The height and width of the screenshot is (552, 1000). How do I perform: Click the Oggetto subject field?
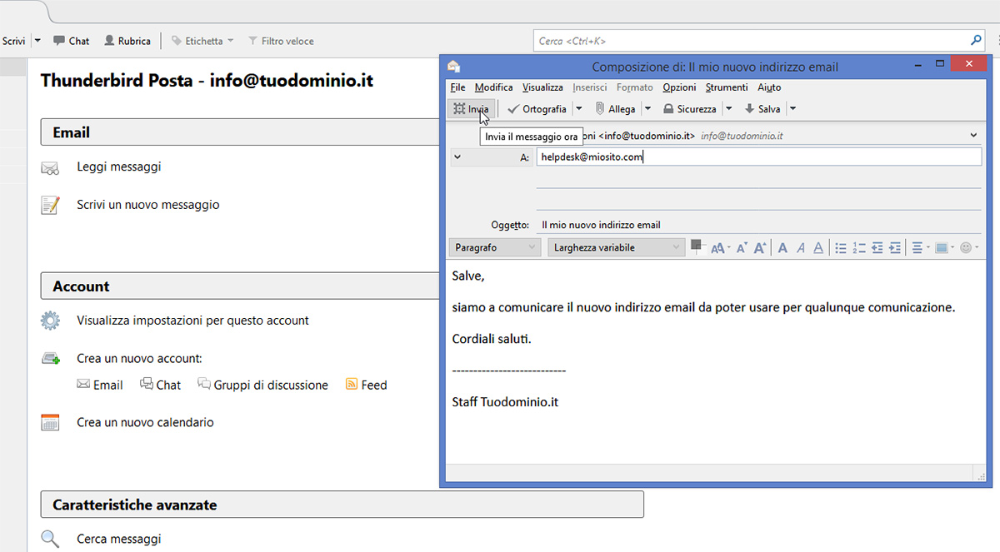tap(758, 225)
